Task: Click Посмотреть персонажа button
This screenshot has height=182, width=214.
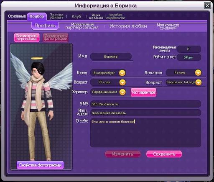Action: (x=27, y=38)
